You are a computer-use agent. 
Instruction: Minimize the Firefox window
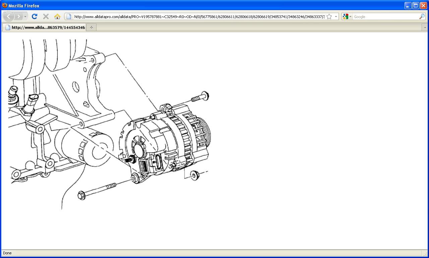tap(408, 5)
